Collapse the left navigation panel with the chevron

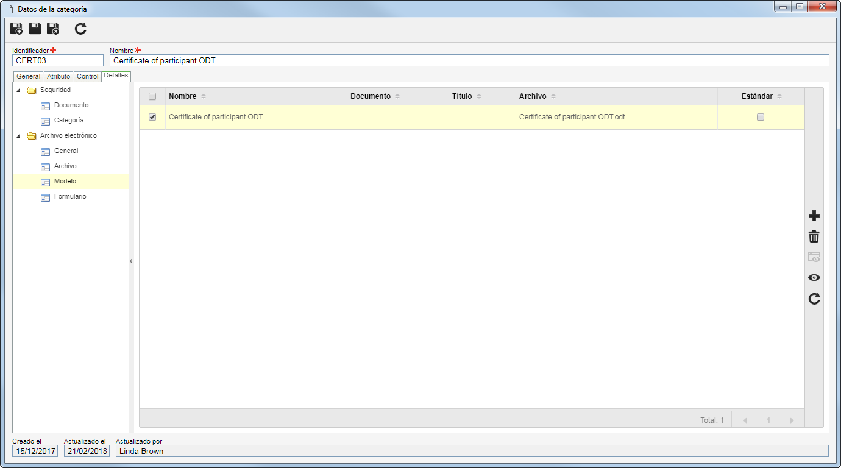click(131, 261)
